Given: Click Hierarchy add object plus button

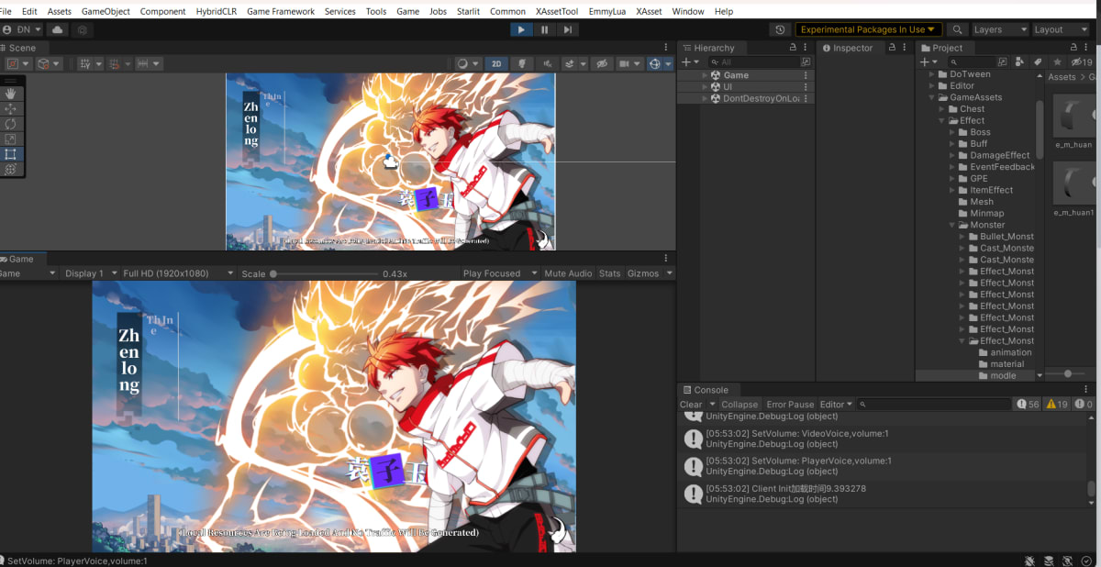Looking at the screenshot, I should click(686, 61).
